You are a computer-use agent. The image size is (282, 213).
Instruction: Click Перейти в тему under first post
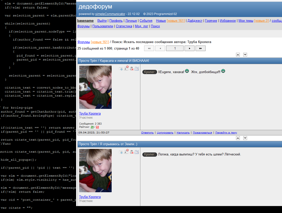[x=226, y=133]
